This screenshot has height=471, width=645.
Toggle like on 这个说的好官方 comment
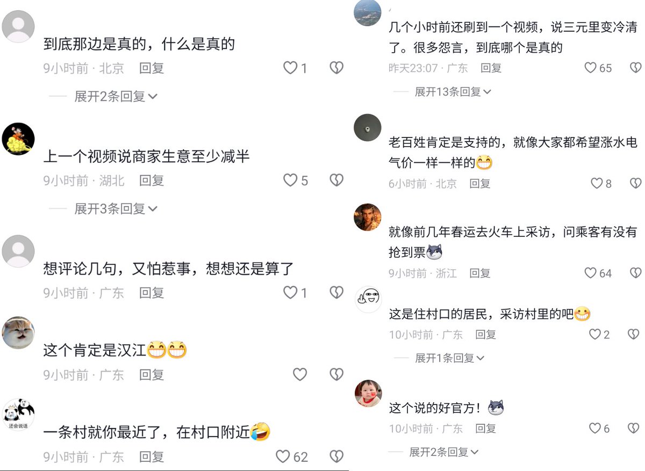[x=595, y=429]
